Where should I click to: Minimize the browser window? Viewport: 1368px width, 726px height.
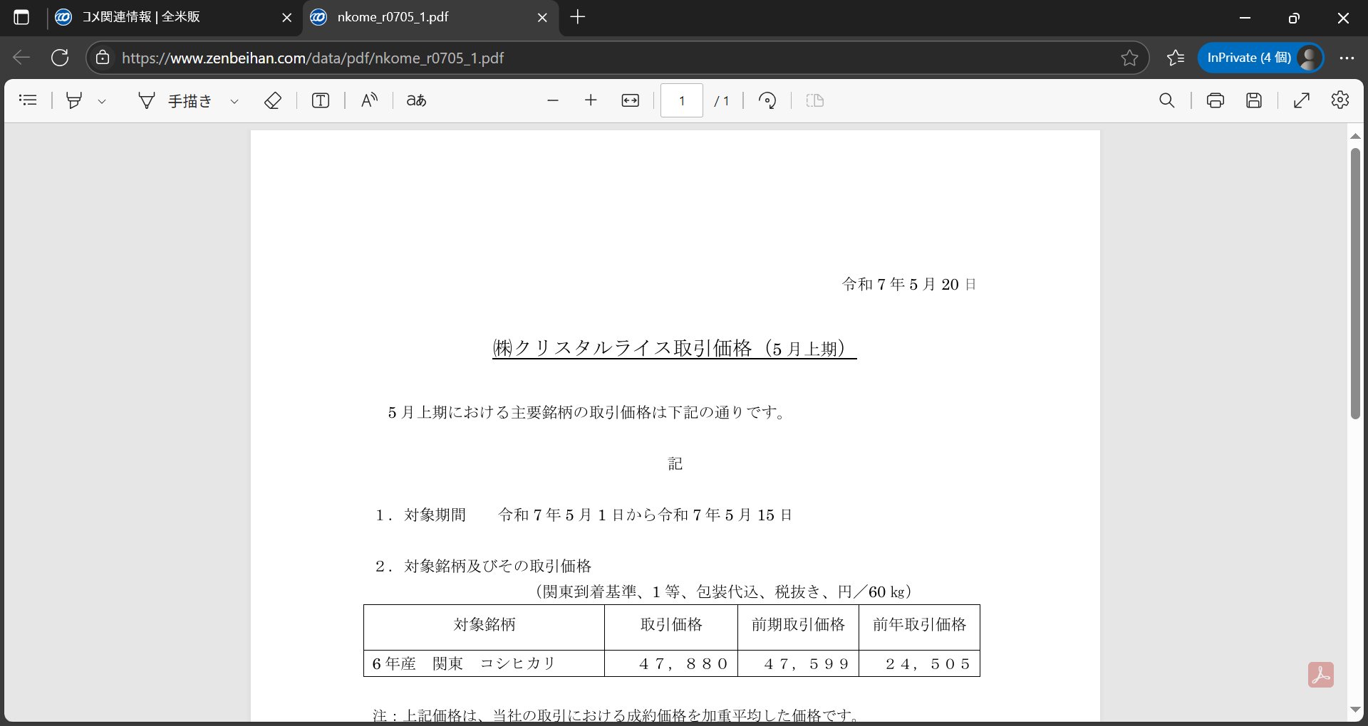1245,18
